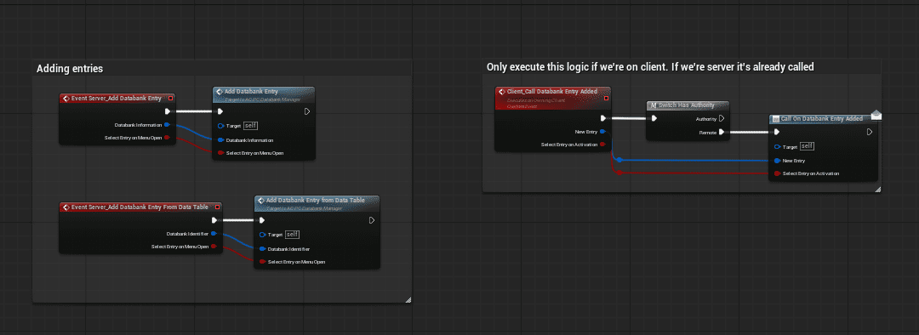
Task: Select Event Server_Add Databank Entry title
Action: point(116,99)
